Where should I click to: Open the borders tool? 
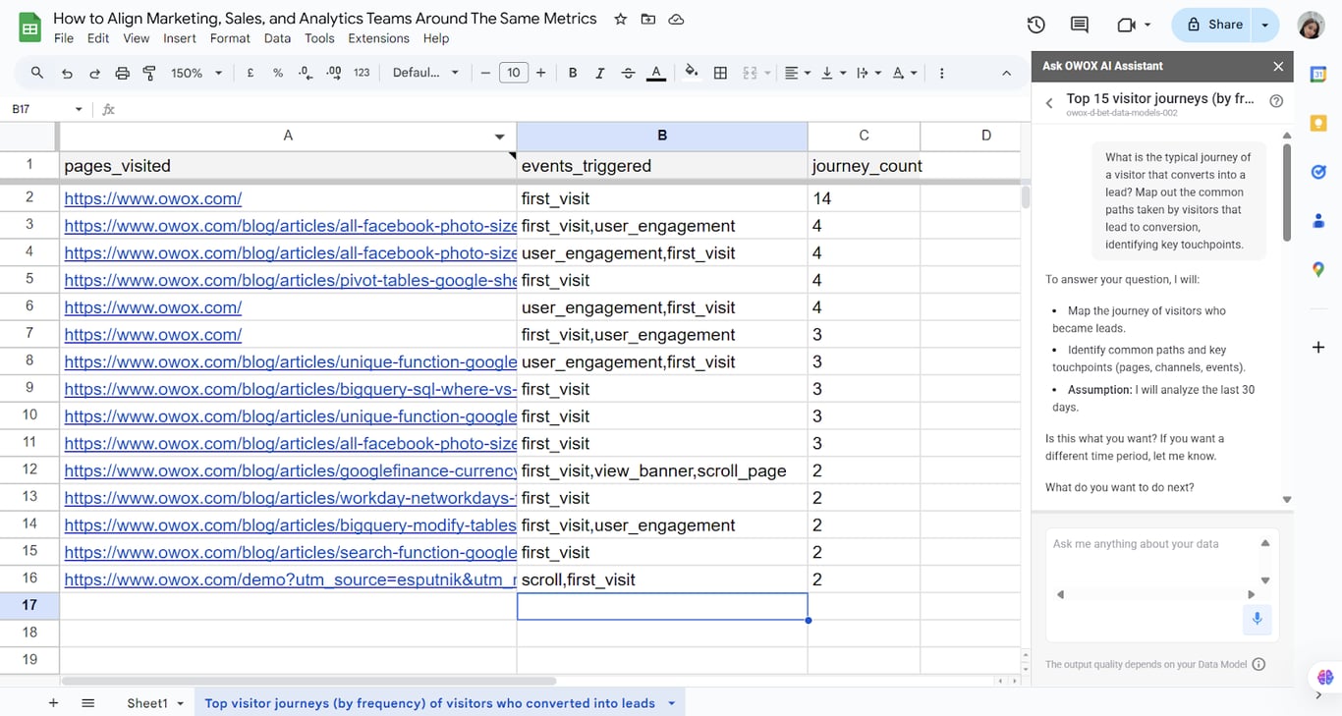point(720,73)
